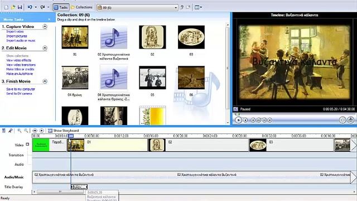Collapse the Finish Movie section
Screen dimensions: 357x201
[45, 82]
